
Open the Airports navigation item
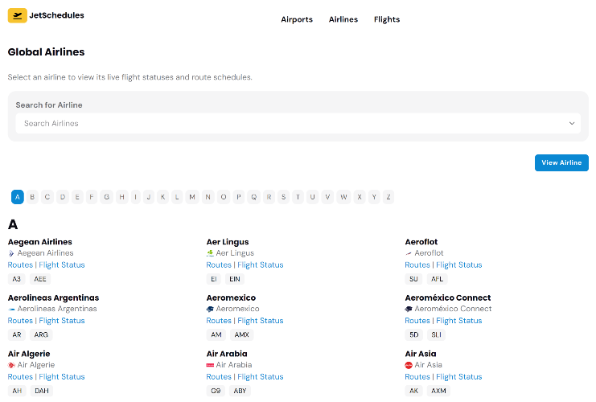pyautogui.click(x=297, y=19)
